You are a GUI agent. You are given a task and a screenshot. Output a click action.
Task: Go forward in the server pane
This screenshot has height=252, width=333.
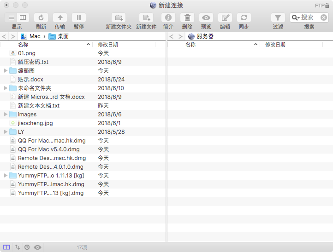[180, 36]
